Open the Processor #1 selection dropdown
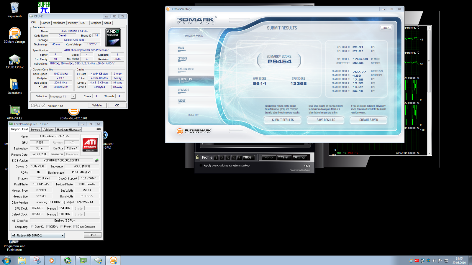472x265 pixels. point(62,96)
